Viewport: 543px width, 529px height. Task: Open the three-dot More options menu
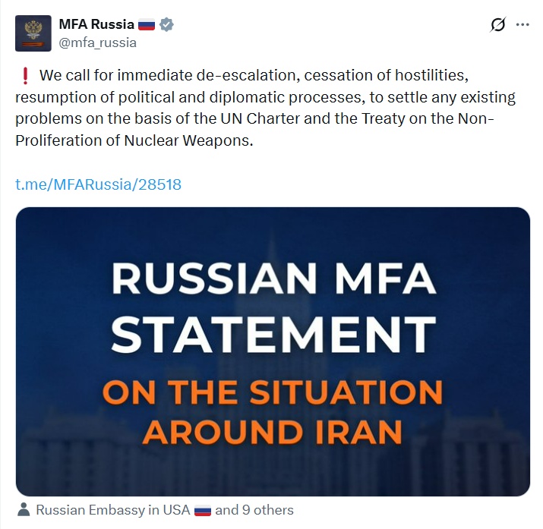522,24
